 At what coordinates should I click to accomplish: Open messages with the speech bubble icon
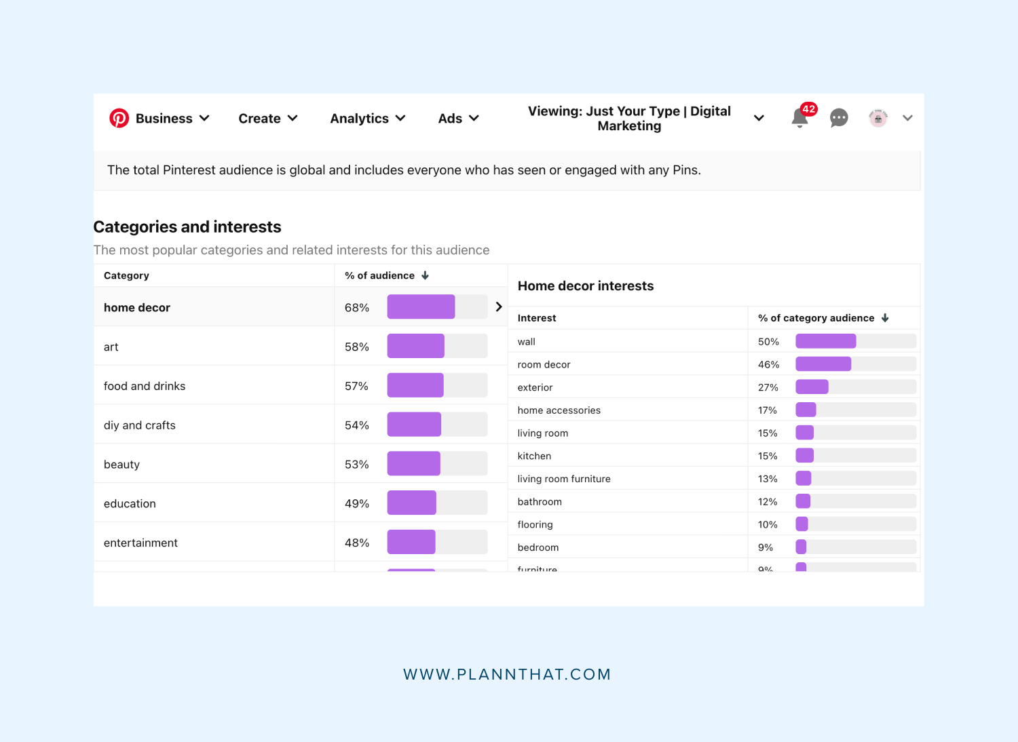coord(839,118)
